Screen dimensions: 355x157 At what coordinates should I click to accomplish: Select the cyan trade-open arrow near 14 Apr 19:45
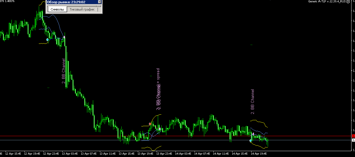point(251,141)
